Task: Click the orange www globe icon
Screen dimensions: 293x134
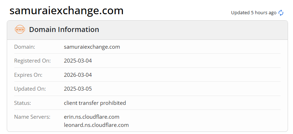Action: (20, 30)
